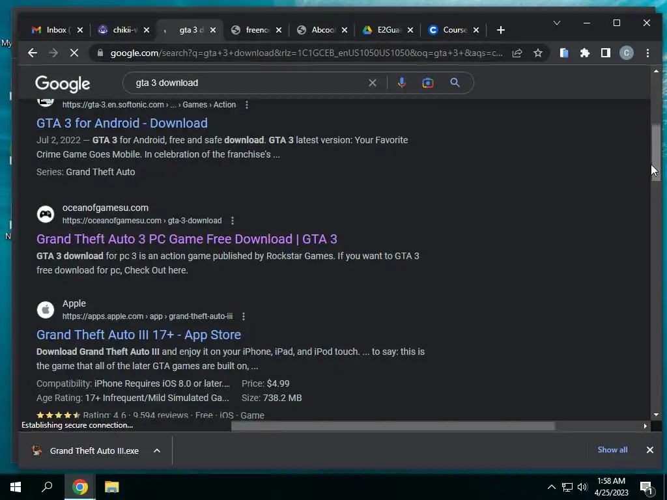Click the Apple logo favicon
The image size is (667, 500).
46,309
